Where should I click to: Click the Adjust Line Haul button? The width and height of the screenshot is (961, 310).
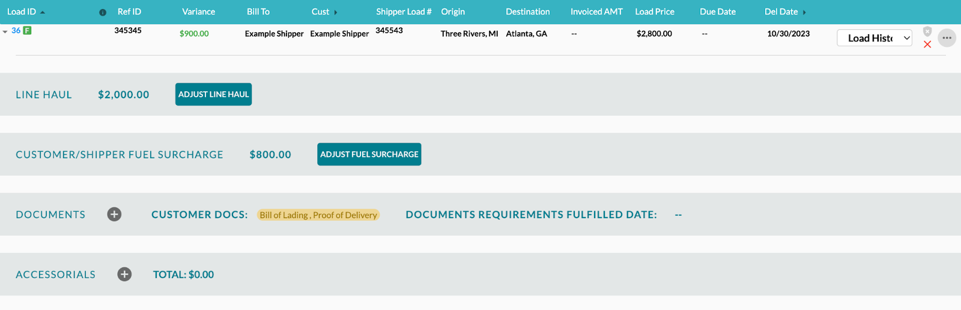213,94
